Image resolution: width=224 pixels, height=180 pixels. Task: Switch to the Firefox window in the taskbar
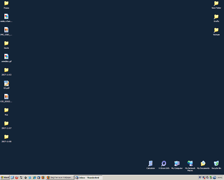pos(60,178)
